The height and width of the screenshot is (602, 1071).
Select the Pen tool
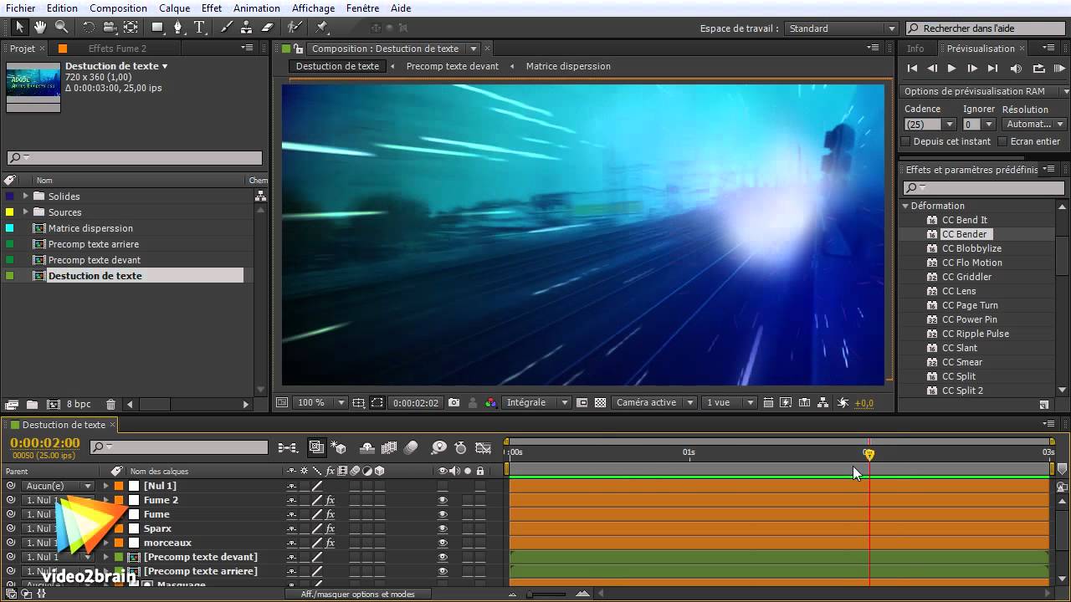[x=177, y=28]
